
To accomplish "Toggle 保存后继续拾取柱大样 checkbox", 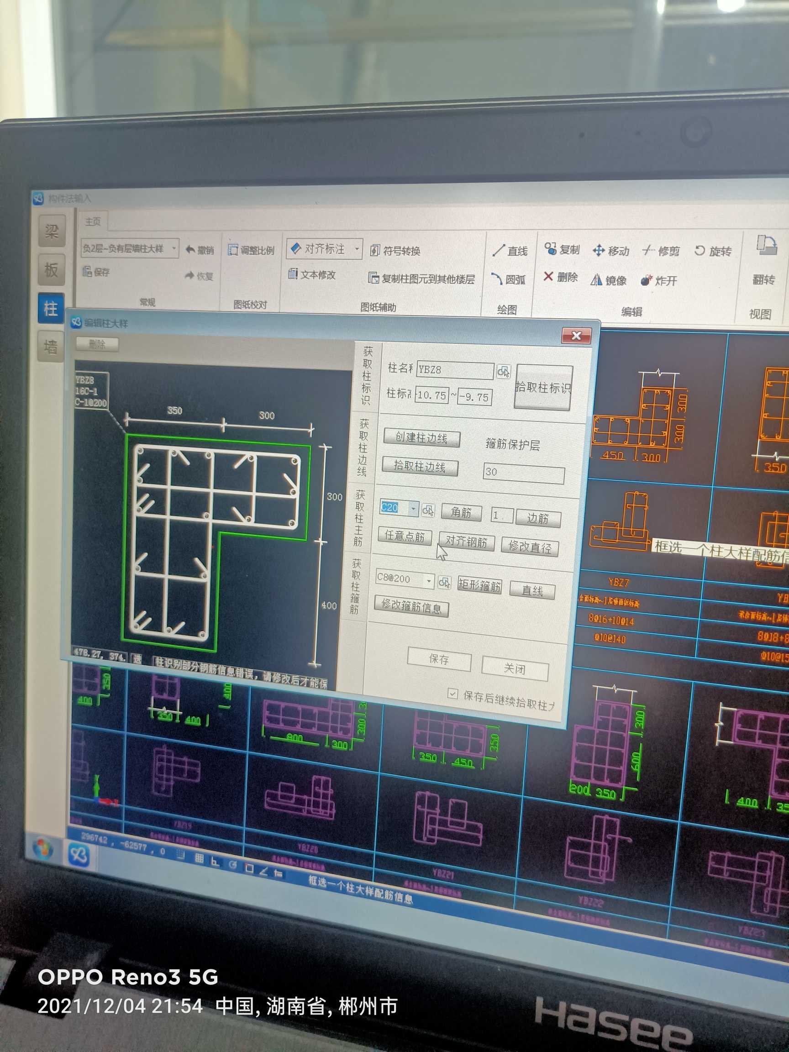I will (x=452, y=694).
